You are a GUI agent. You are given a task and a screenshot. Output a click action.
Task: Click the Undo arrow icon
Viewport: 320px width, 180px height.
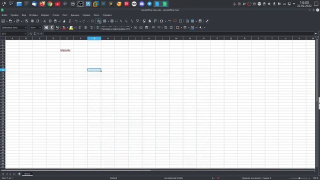point(76,21)
